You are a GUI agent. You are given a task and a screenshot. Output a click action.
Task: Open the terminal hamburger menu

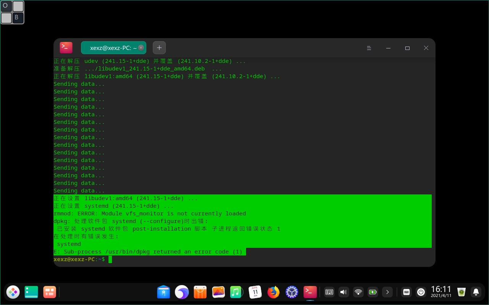(369, 48)
